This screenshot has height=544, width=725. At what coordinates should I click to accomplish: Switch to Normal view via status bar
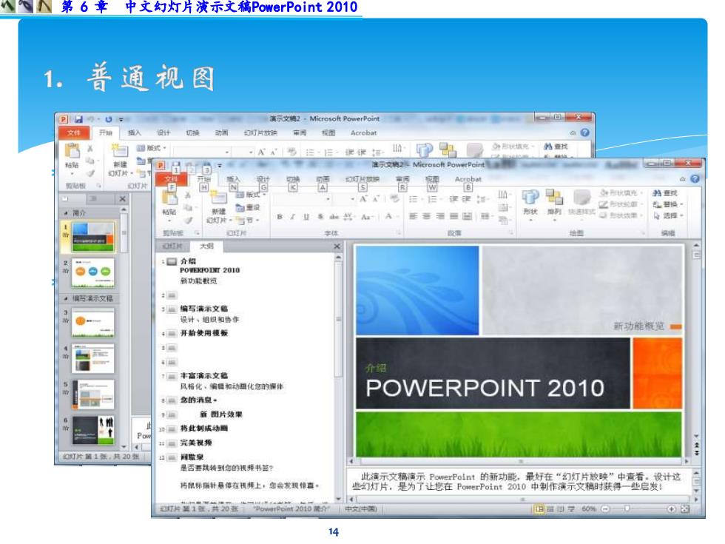(539, 509)
